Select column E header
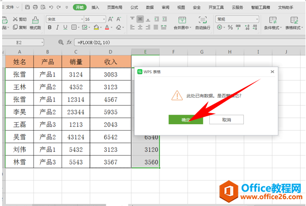 coord(146,52)
